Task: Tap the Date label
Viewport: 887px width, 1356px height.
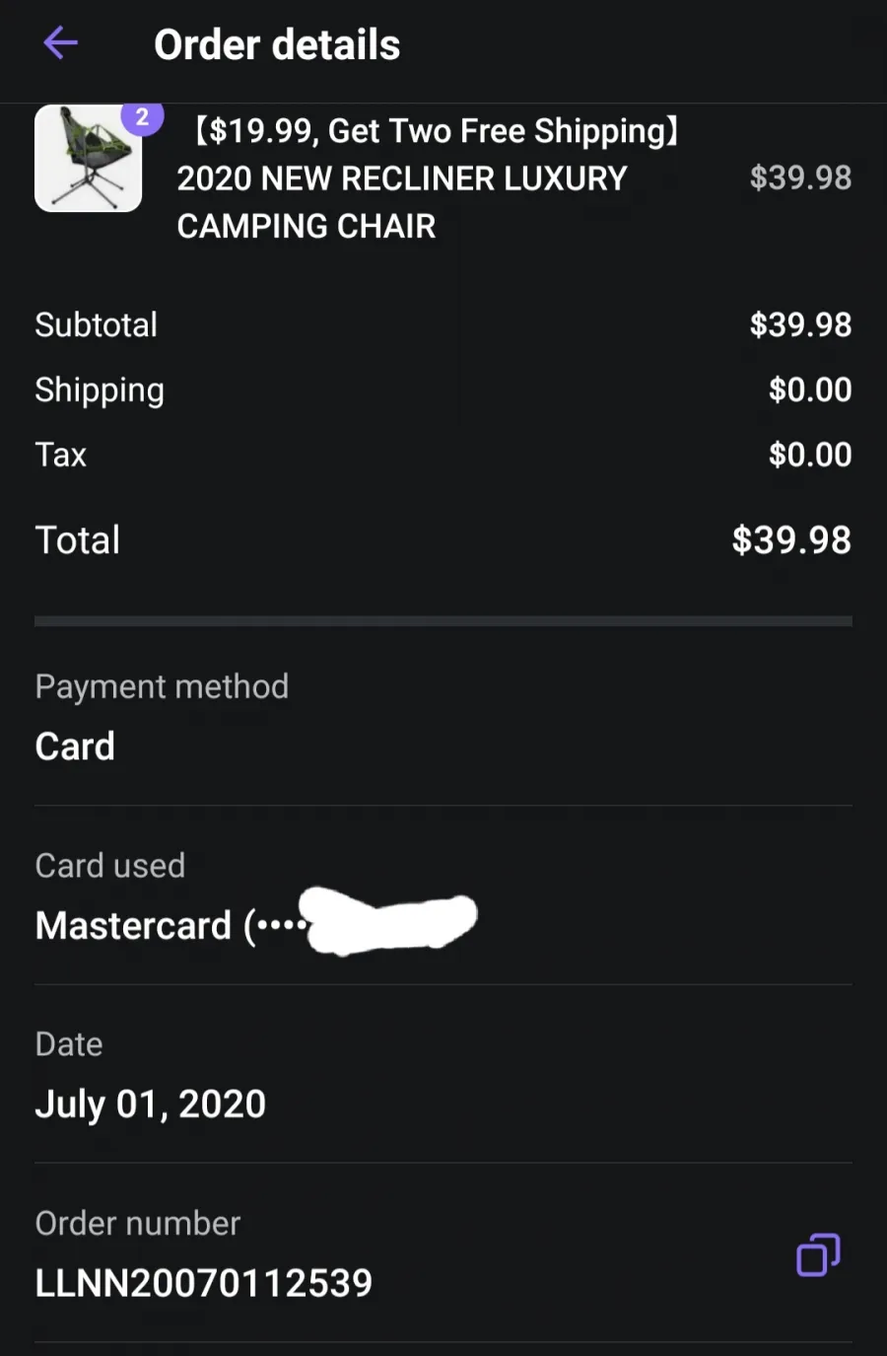Action: tap(69, 1044)
